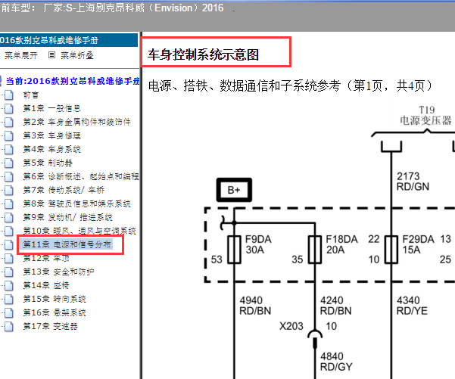Click connector label X203
This screenshot has height=379, width=455.
coord(291,326)
